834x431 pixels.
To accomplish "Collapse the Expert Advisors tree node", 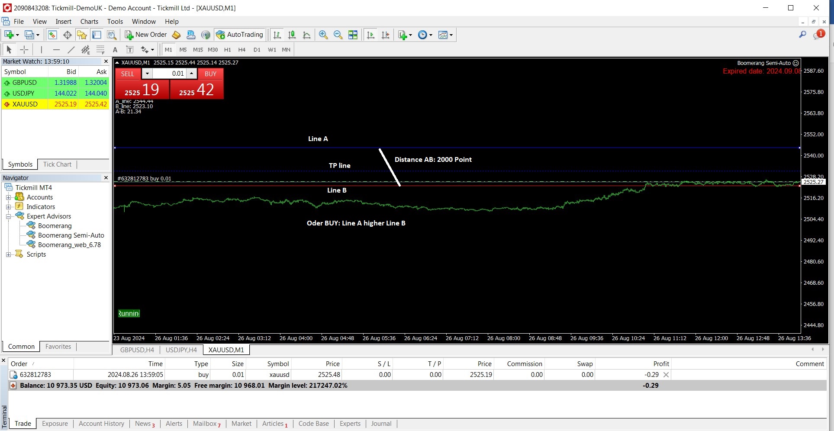I will (x=8, y=216).
